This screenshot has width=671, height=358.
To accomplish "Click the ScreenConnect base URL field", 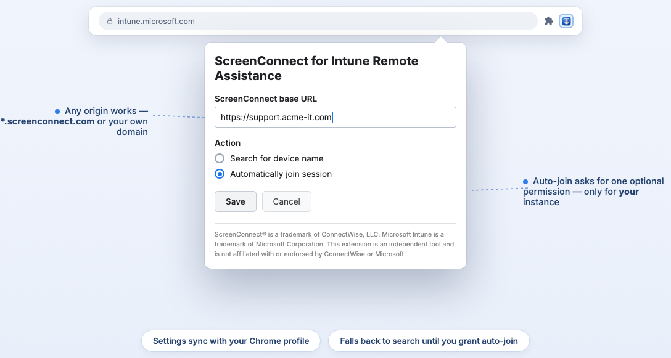I will (x=335, y=117).
